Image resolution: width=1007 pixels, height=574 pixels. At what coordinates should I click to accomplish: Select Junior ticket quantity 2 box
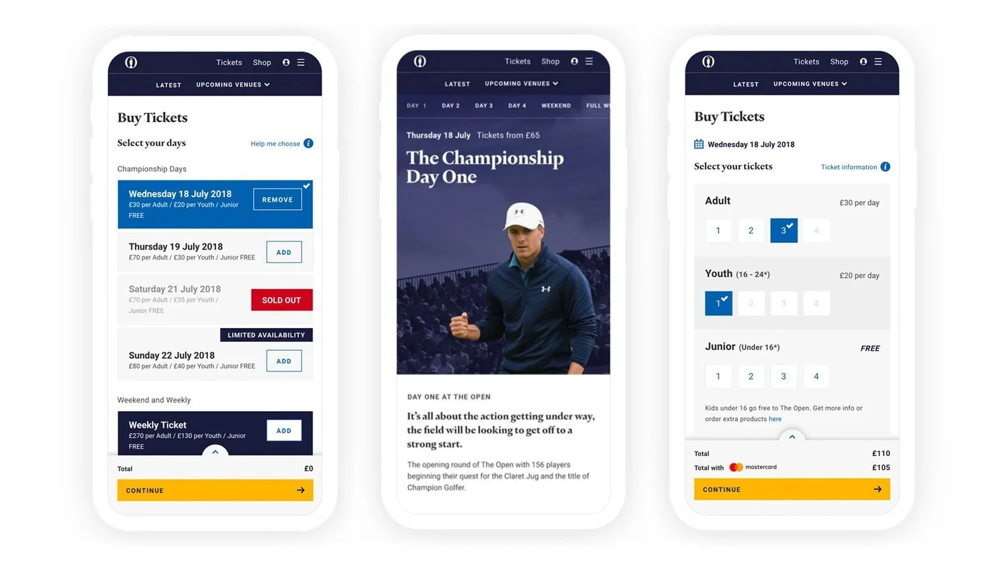751,376
